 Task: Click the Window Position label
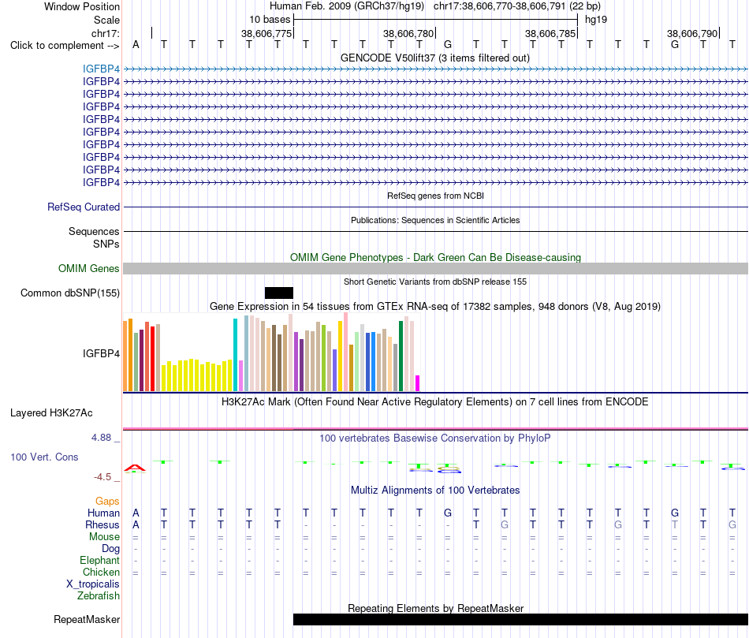click(82, 6)
